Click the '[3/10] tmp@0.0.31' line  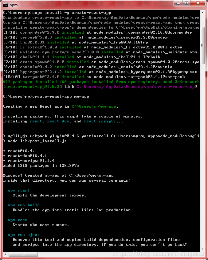[75, 42]
